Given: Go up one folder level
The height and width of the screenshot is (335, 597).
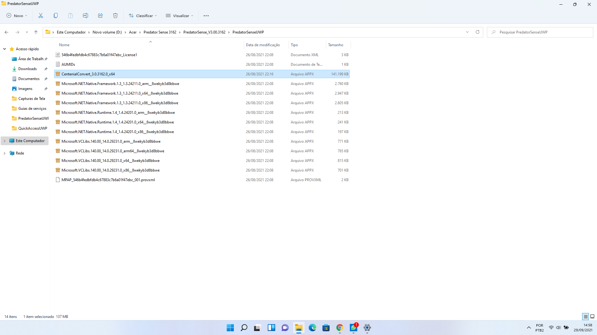Looking at the screenshot, I should pyautogui.click(x=36, y=32).
